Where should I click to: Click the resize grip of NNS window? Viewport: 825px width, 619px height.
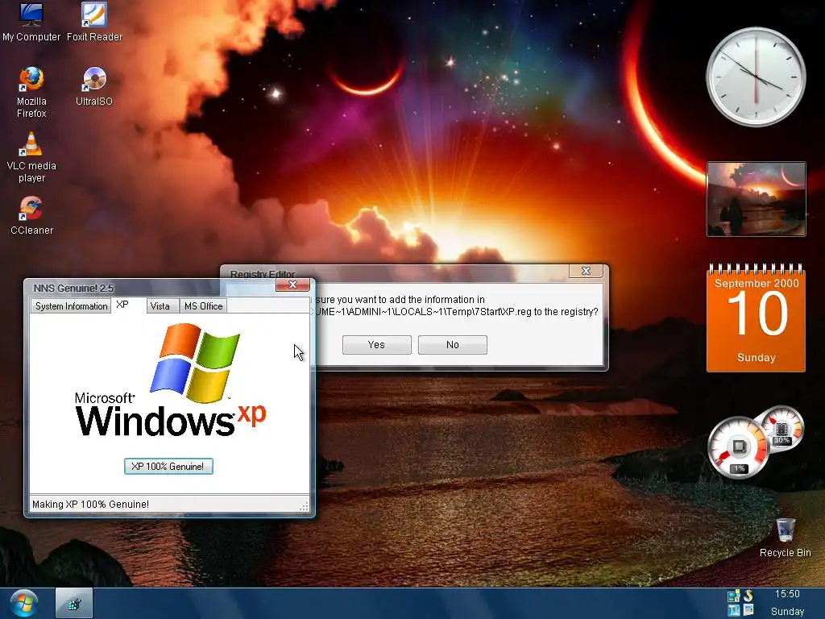point(304,506)
